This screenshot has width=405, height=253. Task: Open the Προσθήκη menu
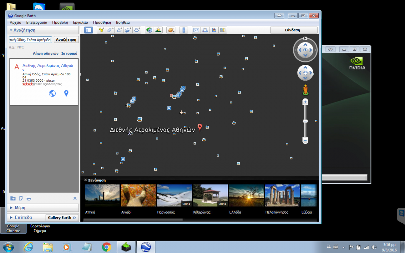click(102, 22)
